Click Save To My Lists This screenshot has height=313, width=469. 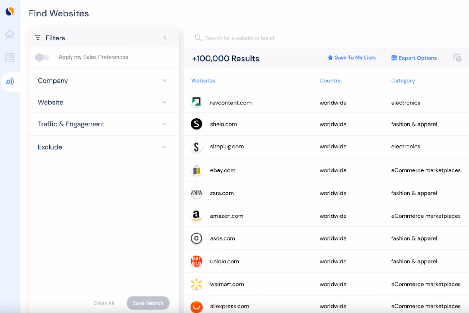(x=351, y=57)
